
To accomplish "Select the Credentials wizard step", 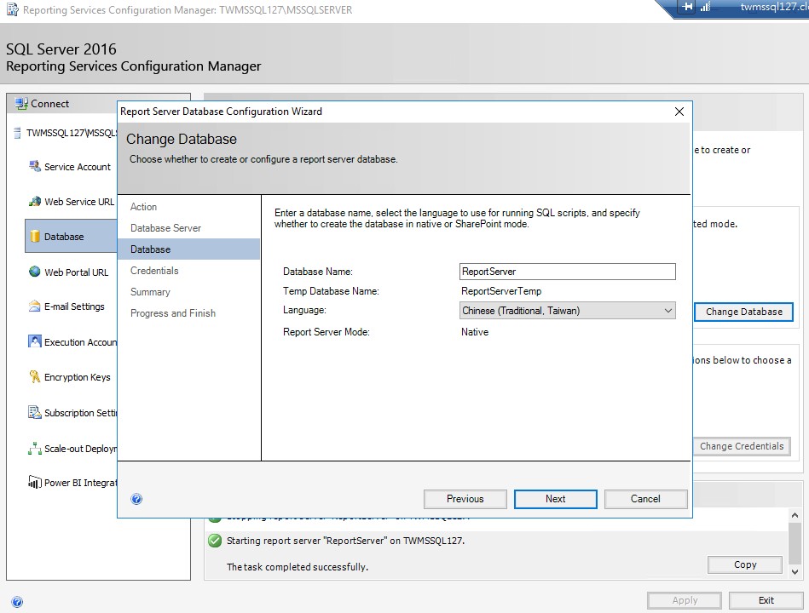I will tap(154, 271).
